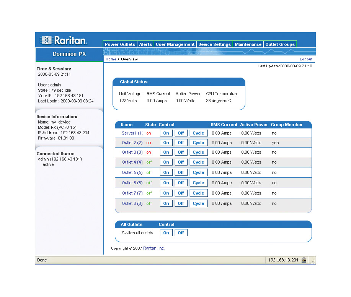Open the Power Outlets tab
The image size is (351, 297).
[120, 44]
